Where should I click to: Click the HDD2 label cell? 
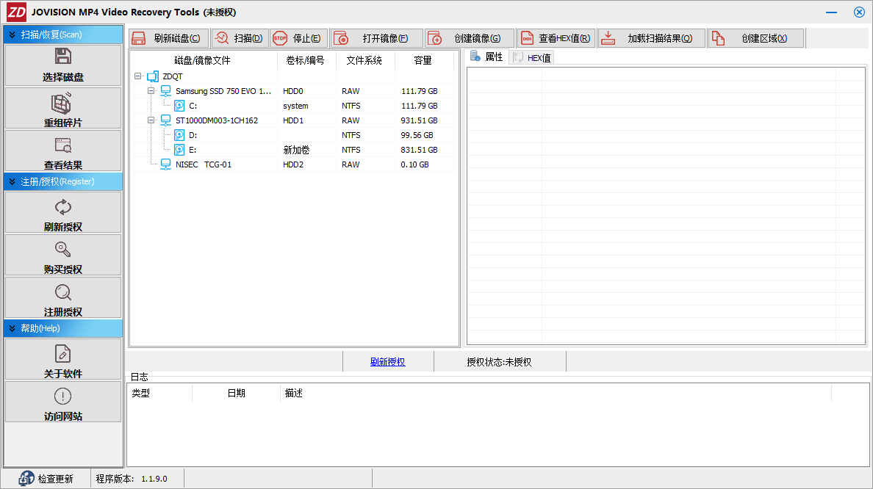point(293,164)
